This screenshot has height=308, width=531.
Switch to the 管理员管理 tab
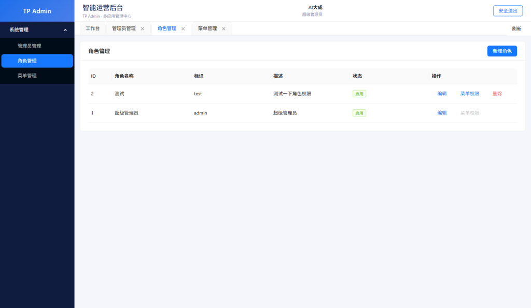(x=124, y=29)
